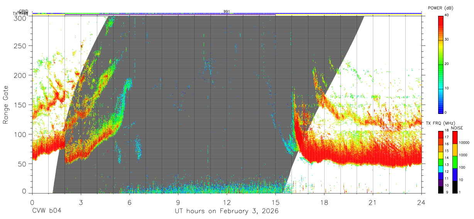Click the '1000' label on NOISE legend
Screen dimensions: 474x219
(x=463, y=155)
